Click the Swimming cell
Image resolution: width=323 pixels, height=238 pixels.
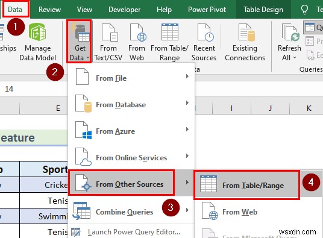point(43,216)
